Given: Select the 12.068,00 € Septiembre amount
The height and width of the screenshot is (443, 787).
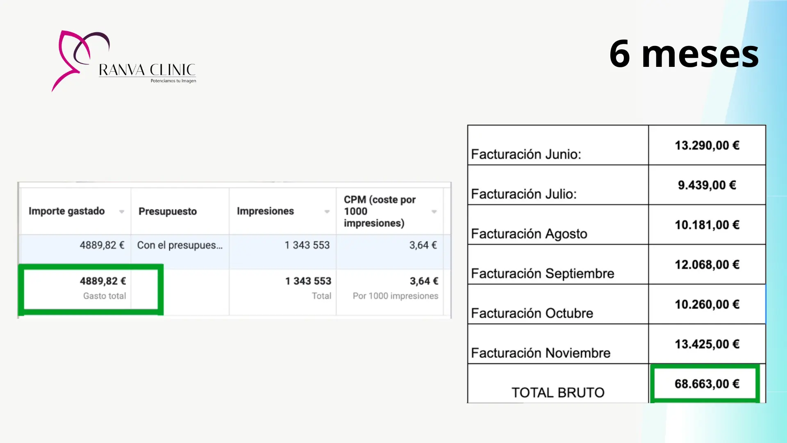Looking at the screenshot, I should pos(707,265).
